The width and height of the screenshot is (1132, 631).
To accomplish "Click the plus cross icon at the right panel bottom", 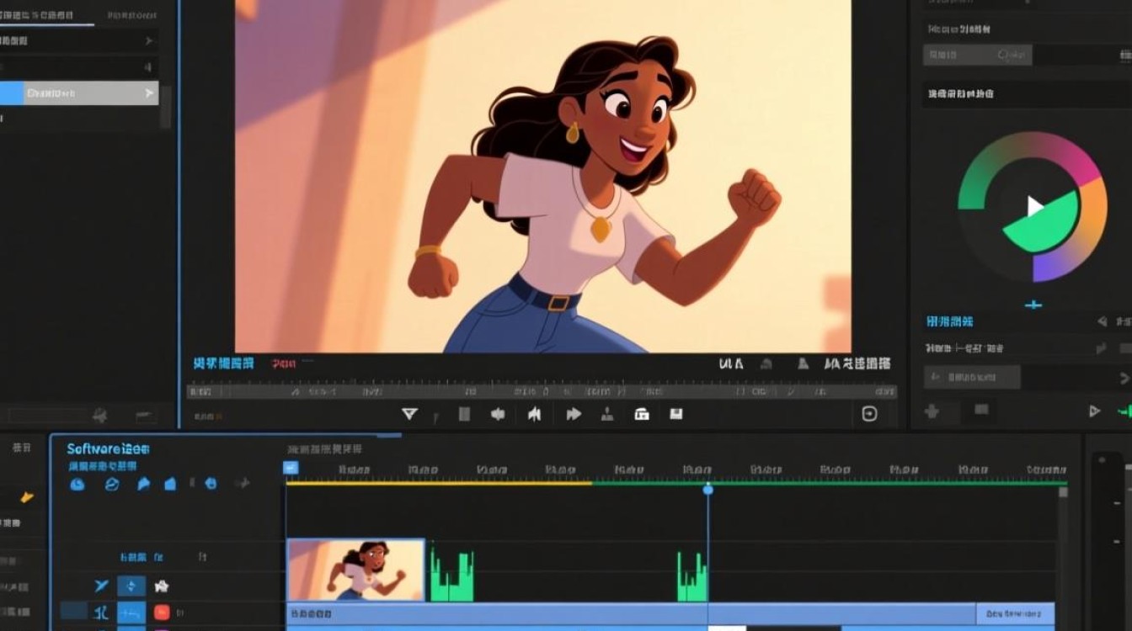I will (932, 411).
